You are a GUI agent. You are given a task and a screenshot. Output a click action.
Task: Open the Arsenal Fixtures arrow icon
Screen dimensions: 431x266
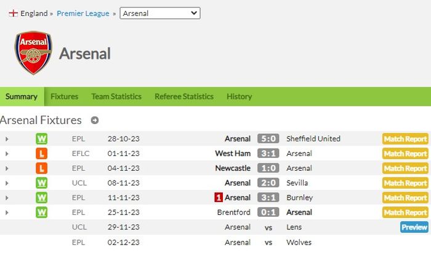pos(95,120)
